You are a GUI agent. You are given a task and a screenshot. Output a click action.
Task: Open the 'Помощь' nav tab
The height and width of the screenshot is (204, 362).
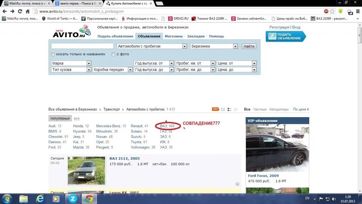pos(216,36)
